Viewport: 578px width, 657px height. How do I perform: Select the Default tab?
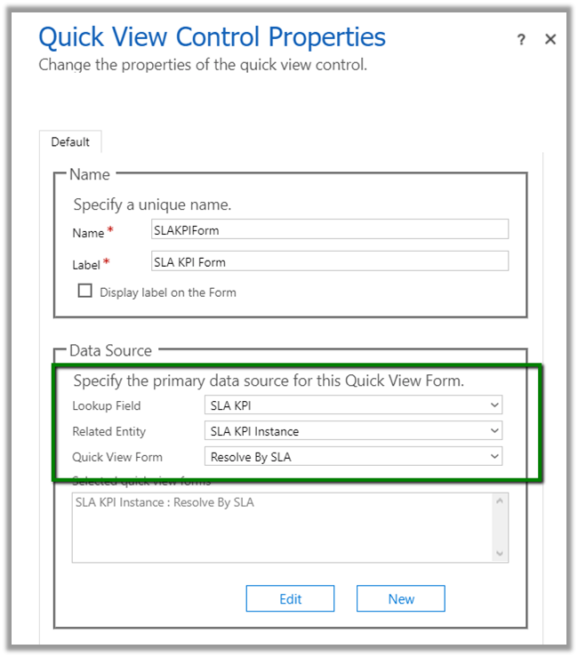(x=70, y=142)
